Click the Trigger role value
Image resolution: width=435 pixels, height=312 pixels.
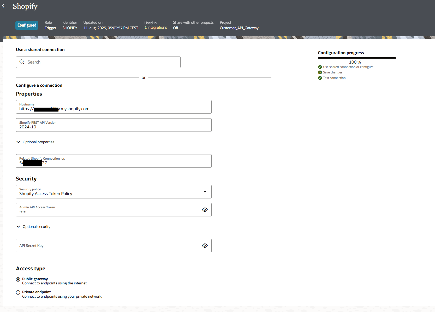point(50,28)
